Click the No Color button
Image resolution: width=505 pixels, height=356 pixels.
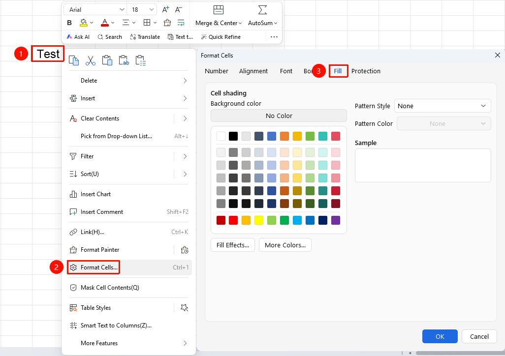279,116
